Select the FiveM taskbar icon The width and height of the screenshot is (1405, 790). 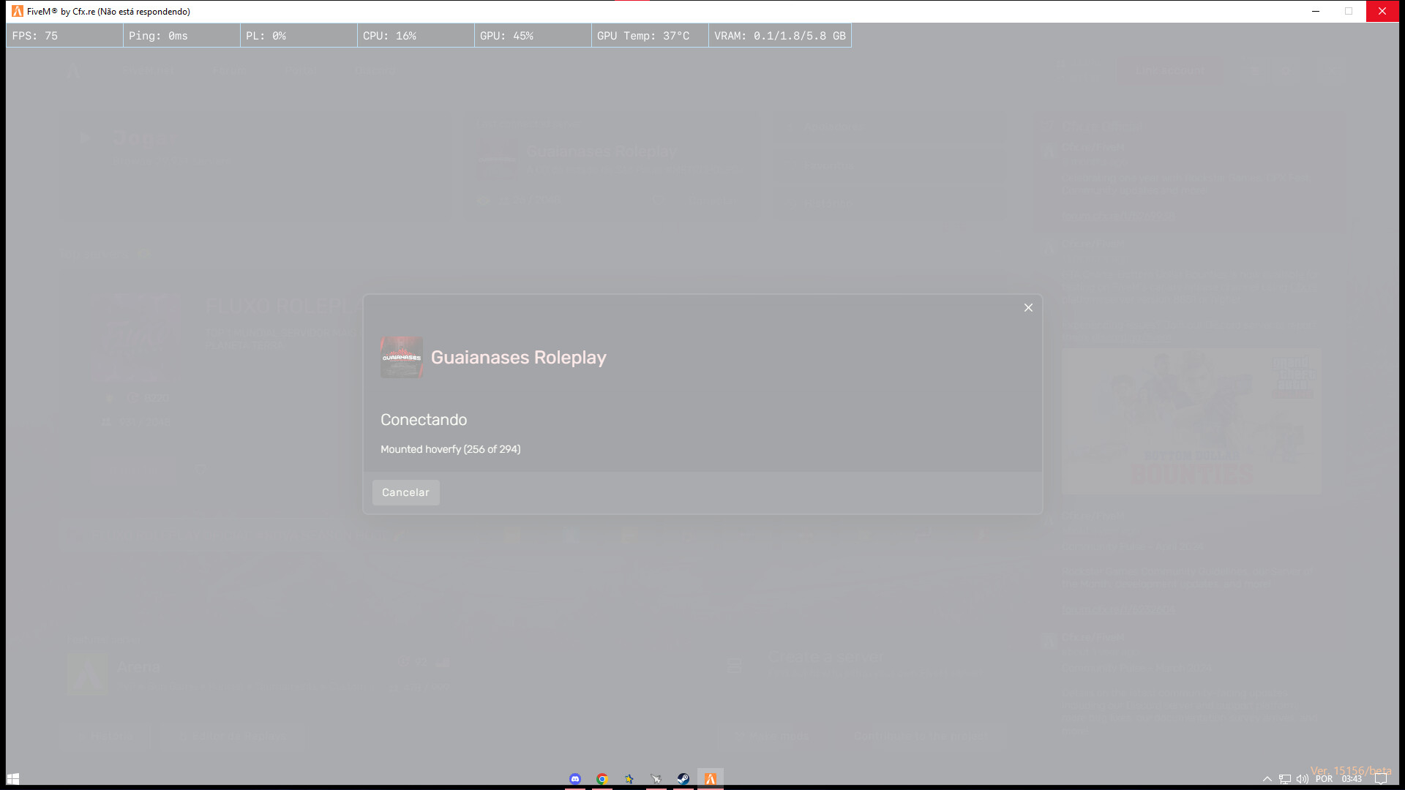711,779
